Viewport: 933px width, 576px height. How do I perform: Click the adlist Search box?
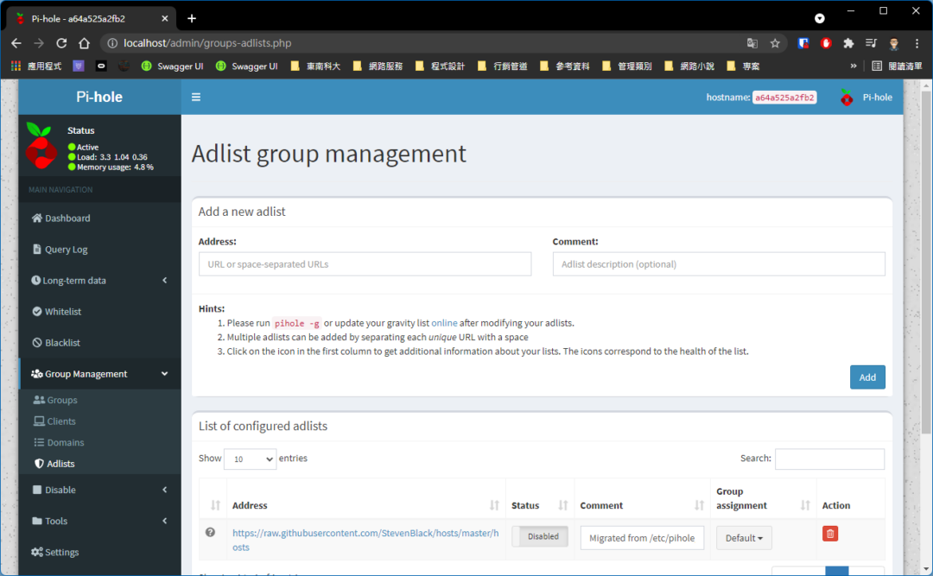tap(829, 459)
